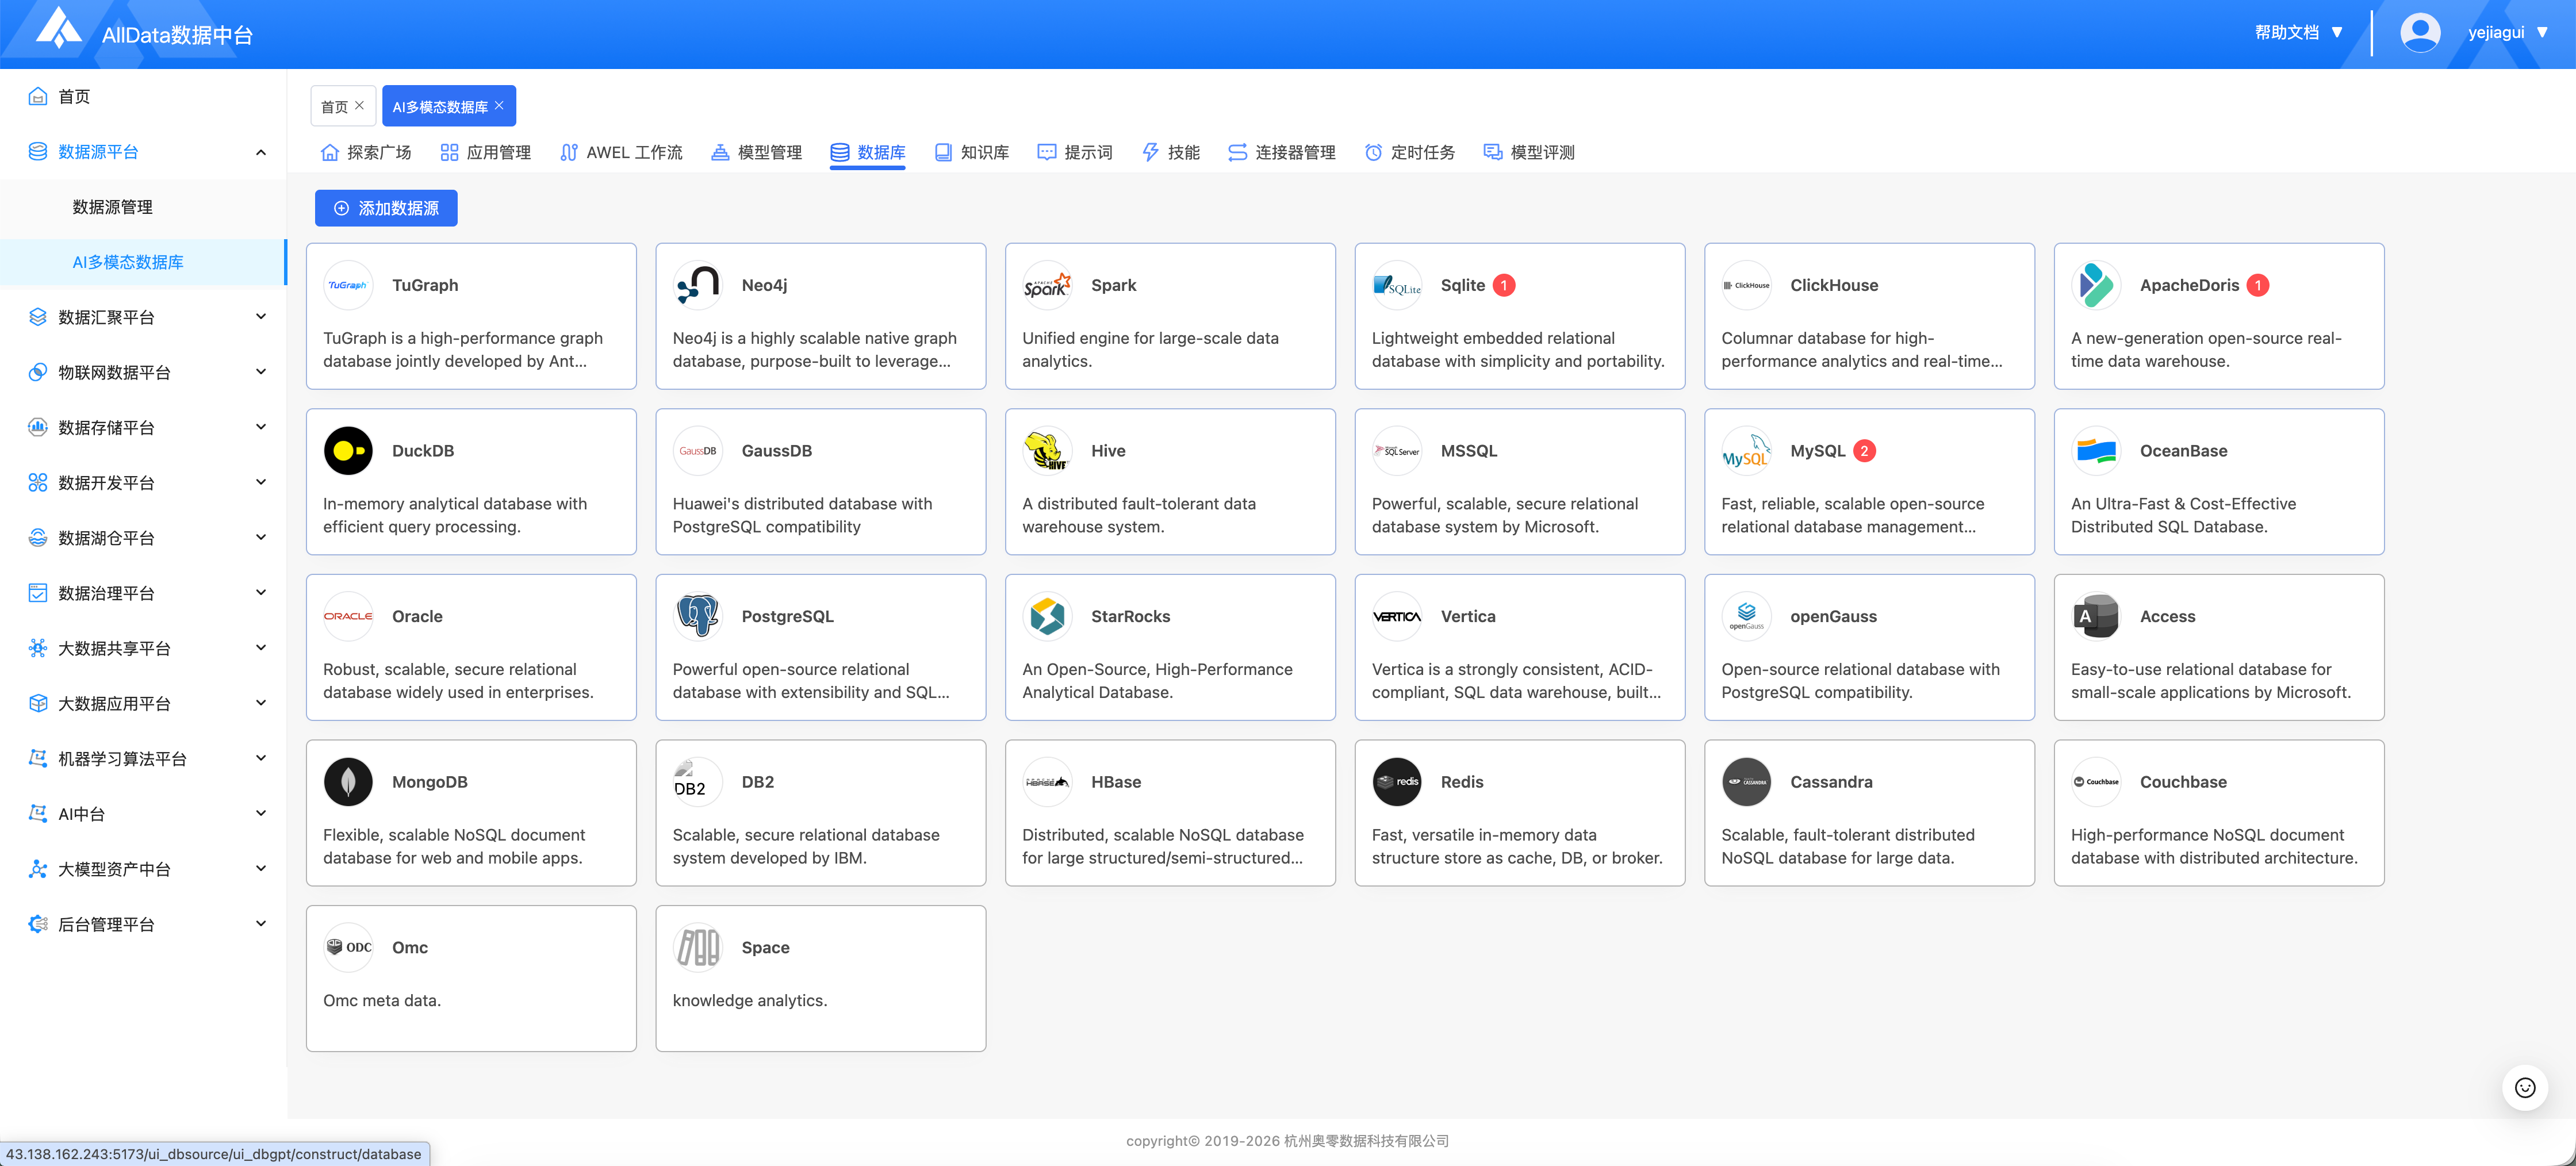Click the GaussDB logo icon
Screen dimensions: 2576x1166
pyautogui.click(x=697, y=451)
